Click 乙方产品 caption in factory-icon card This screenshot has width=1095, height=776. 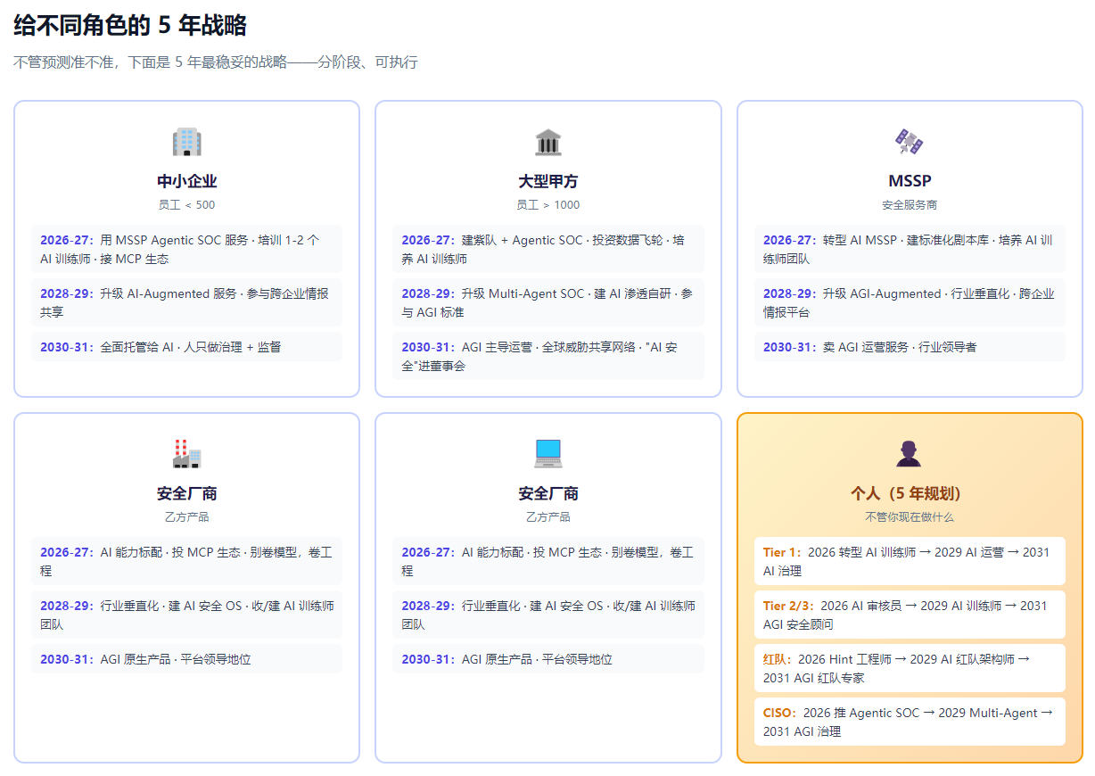tap(186, 516)
